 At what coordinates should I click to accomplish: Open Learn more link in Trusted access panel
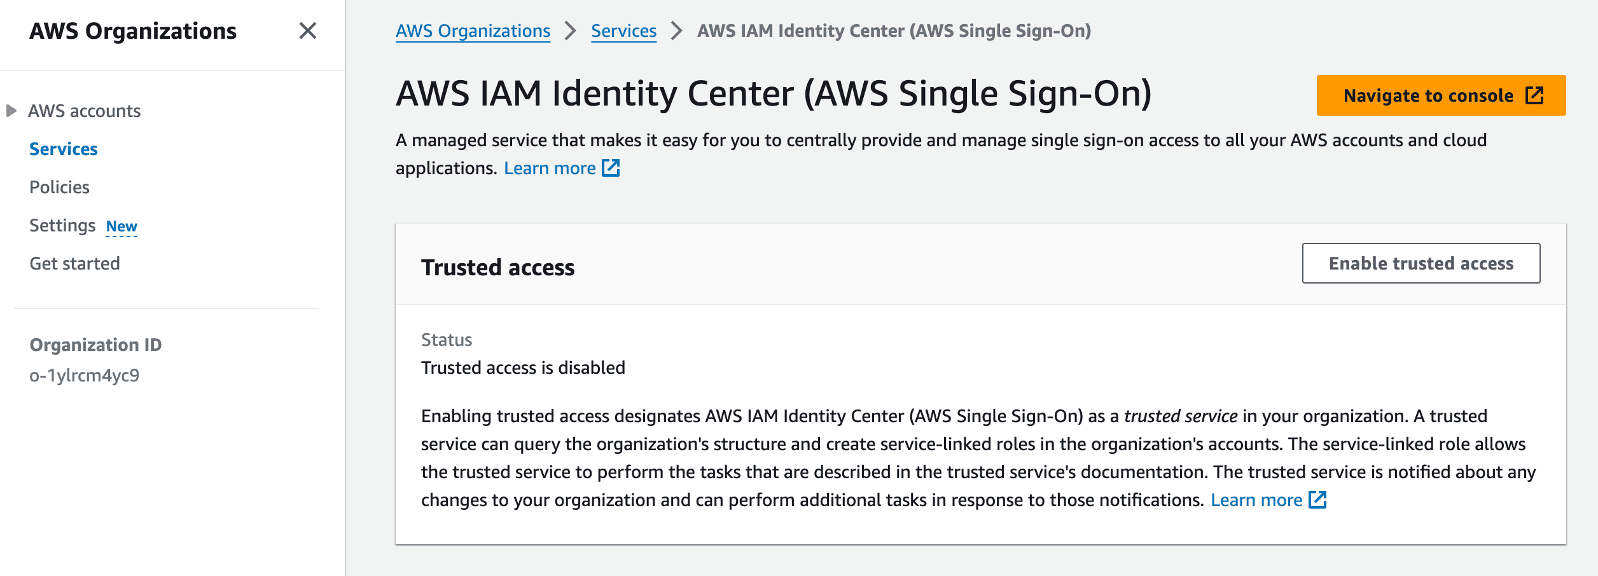pyautogui.click(x=1256, y=500)
